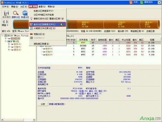
Task: Select 软件(4) row in the partition table
Action: (99, 49)
